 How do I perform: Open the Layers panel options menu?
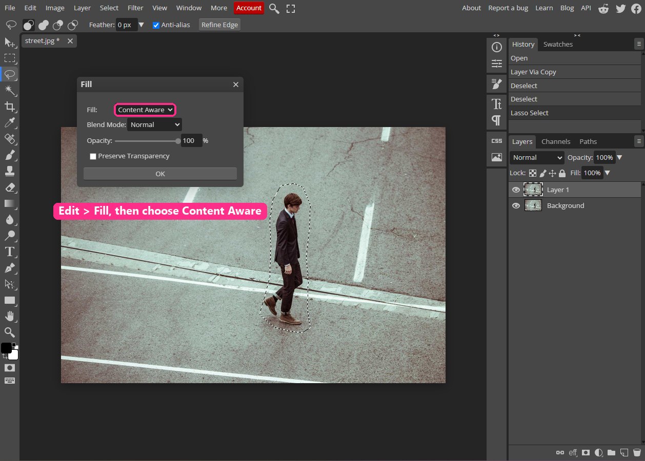[x=638, y=141]
